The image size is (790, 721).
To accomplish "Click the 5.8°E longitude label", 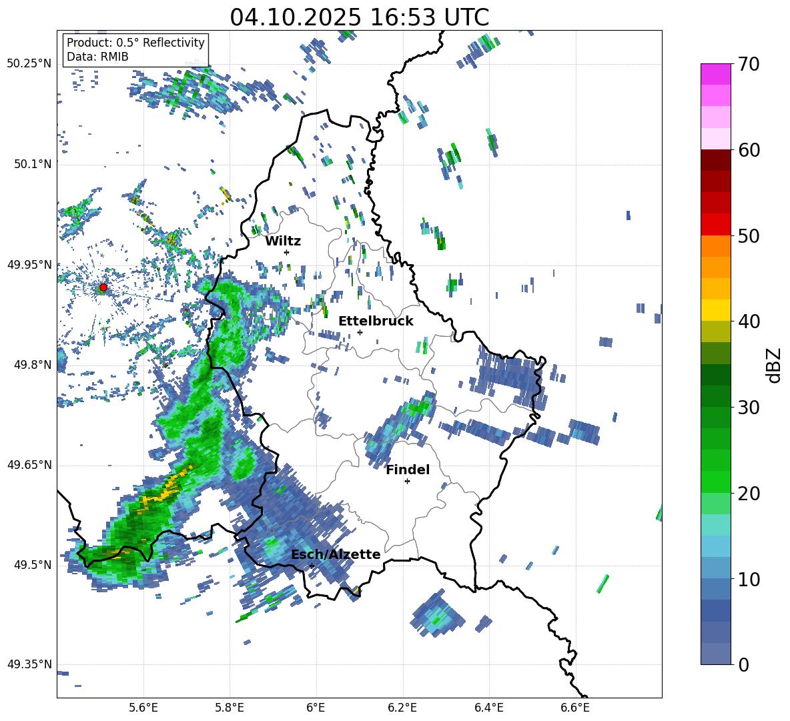I will [x=230, y=708].
